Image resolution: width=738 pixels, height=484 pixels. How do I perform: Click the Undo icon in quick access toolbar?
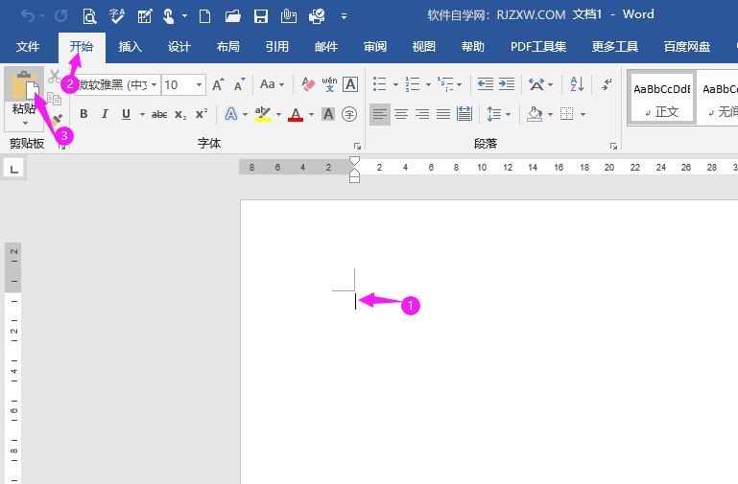[x=28, y=16]
